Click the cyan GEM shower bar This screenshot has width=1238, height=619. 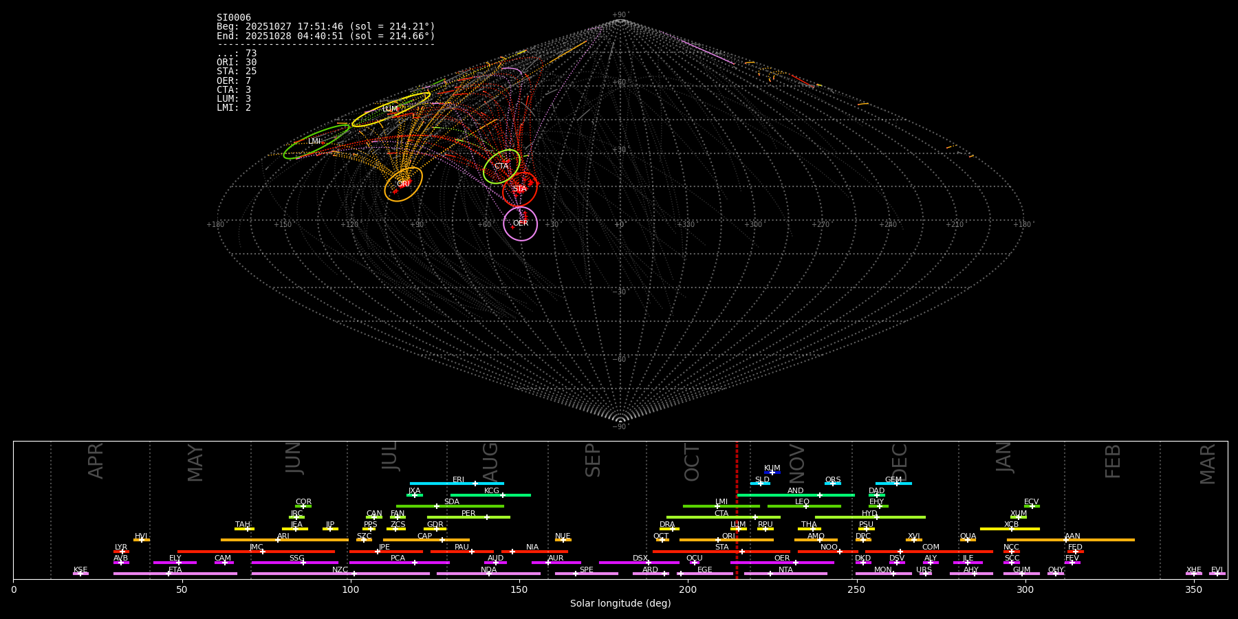point(893,484)
